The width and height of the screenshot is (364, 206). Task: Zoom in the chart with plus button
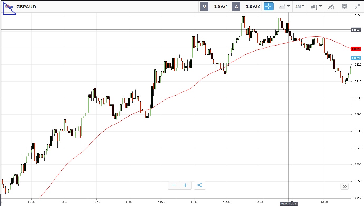[185, 185]
